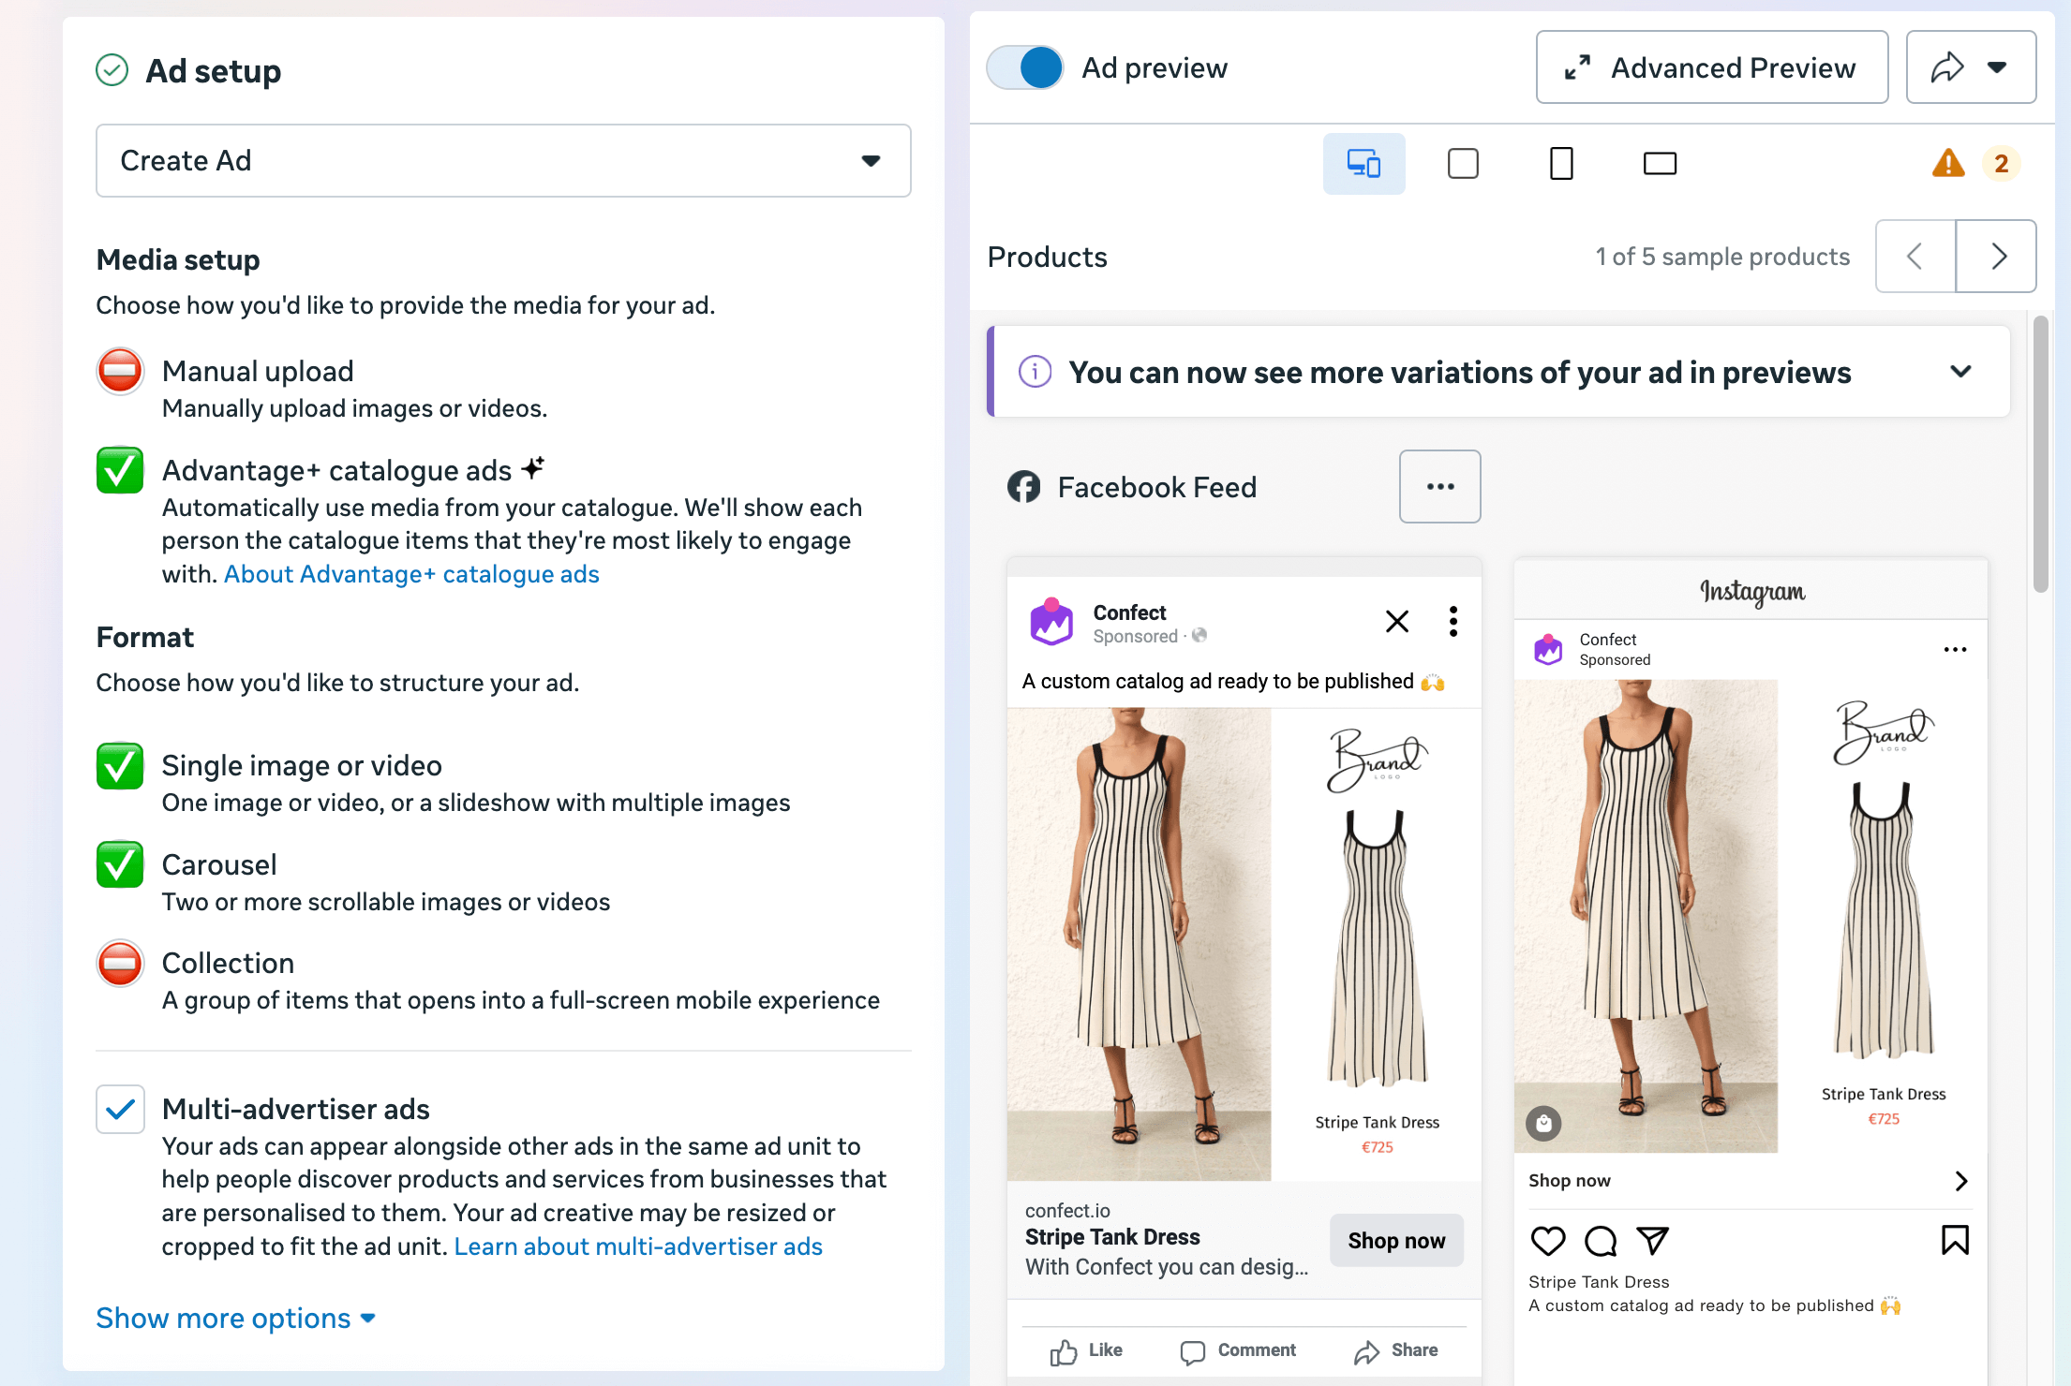Viewport: 2071px width, 1386px height.
Task: Click the preview pane vertical scrollbar
Action: click(x=2040, y=454)
